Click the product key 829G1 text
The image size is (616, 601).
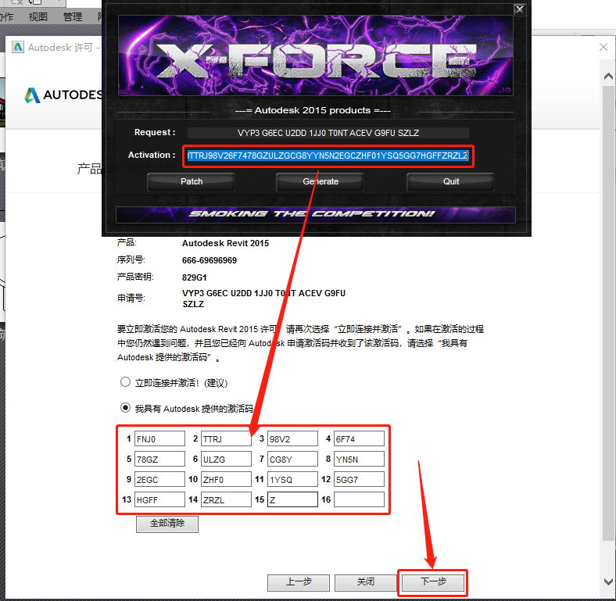coord(195,277)
